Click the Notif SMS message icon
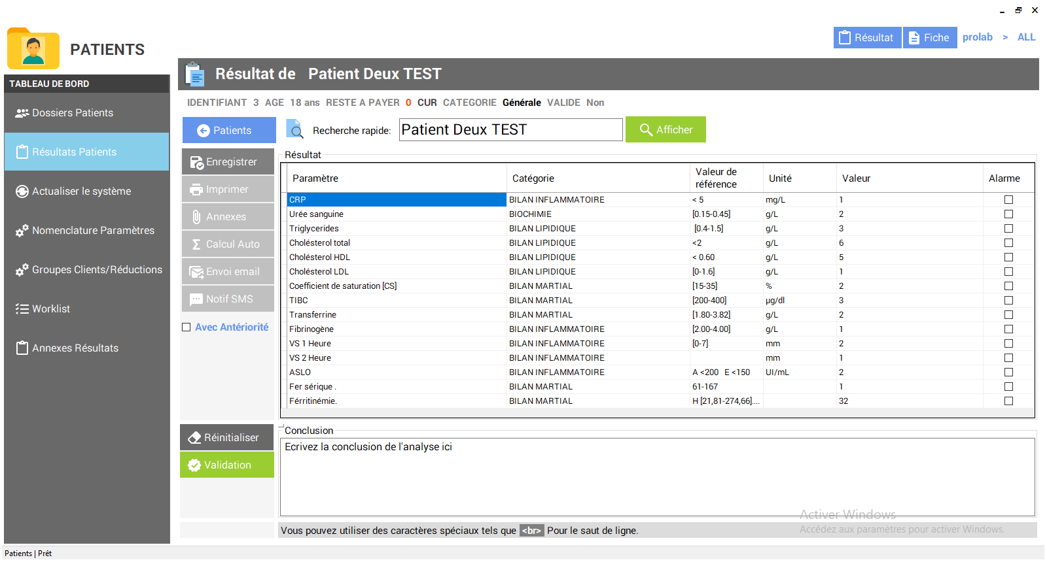 coord(196,299)
